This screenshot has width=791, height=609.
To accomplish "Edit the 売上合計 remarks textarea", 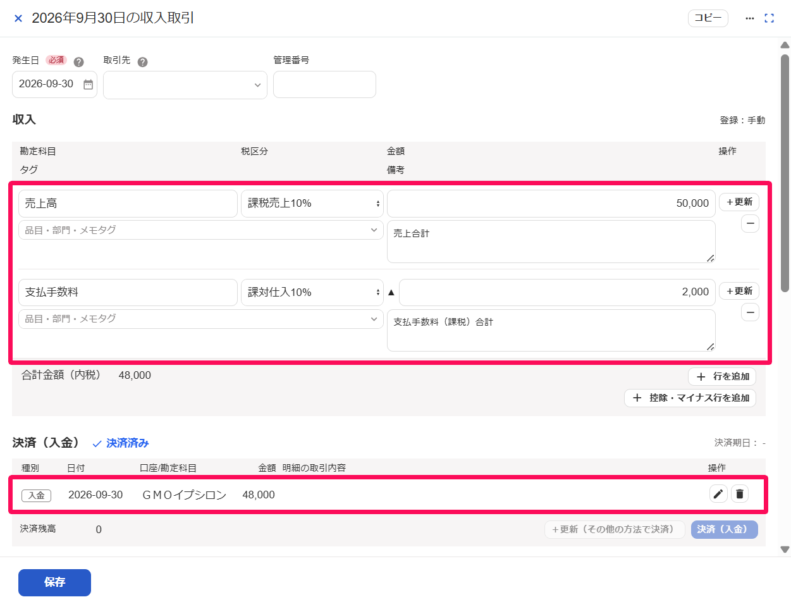I will [551, 242].
